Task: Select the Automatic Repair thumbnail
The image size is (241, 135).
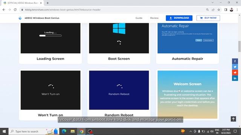Action: [x=188, y=38]
